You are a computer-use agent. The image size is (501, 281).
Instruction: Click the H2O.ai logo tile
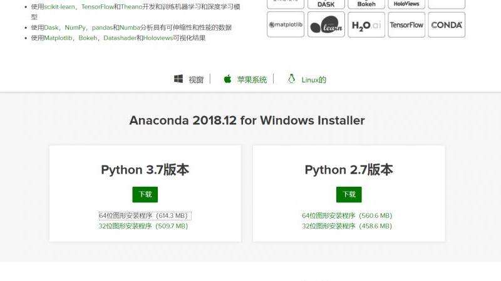(366, 24)
